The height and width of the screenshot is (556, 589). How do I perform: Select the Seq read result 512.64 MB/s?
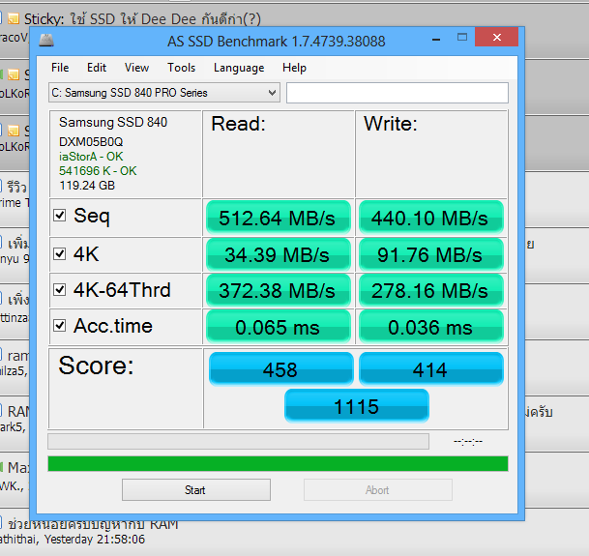[x=278, y=218]
